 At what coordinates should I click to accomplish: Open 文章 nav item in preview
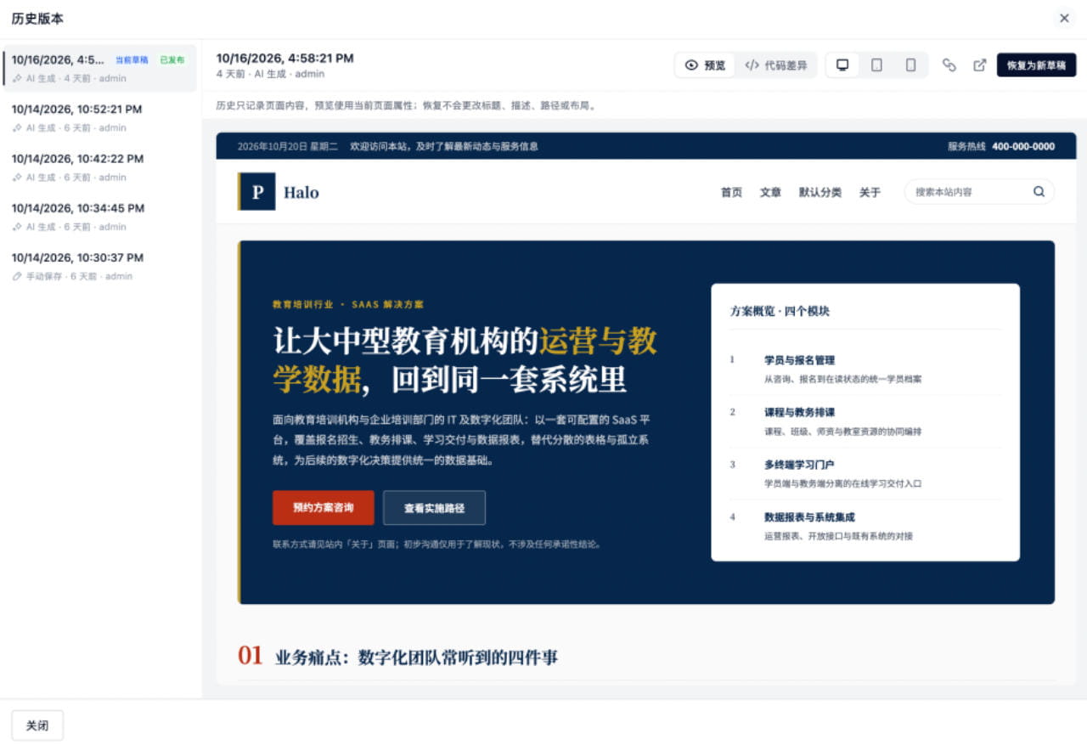770,193
